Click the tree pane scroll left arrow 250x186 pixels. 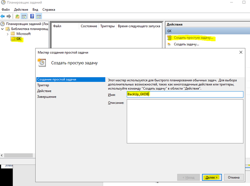coord(2,155)
